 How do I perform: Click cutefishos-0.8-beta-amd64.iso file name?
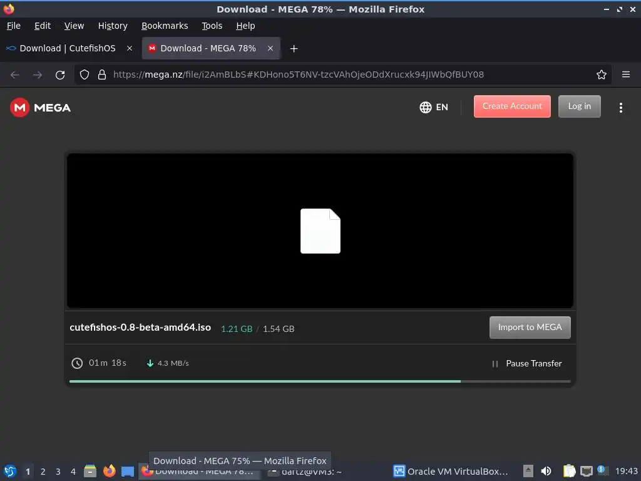pos(140,328)
